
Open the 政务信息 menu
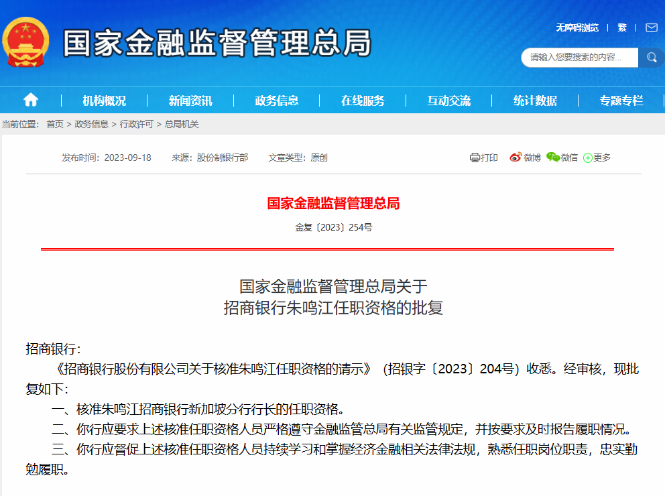tap(277, 101)
